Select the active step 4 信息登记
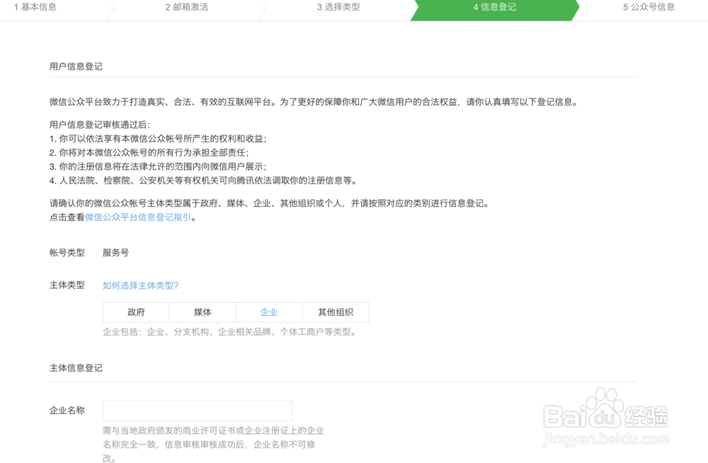 pos(494,7)
